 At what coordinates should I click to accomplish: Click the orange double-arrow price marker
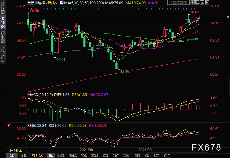point(228,18)
